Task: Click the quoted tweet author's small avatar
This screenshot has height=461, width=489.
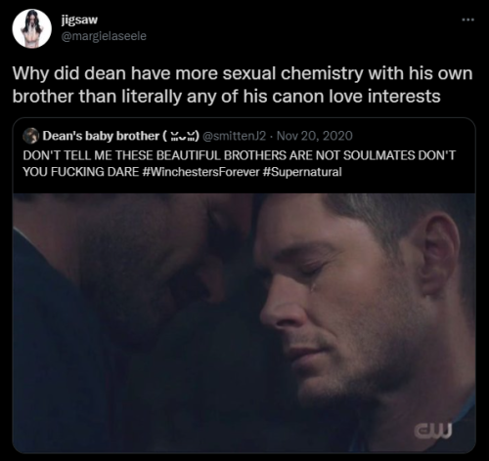Action: tap(31, 136)
